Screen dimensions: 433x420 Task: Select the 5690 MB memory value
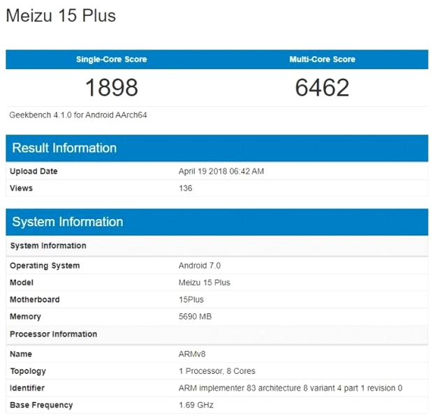coord(196,317)
